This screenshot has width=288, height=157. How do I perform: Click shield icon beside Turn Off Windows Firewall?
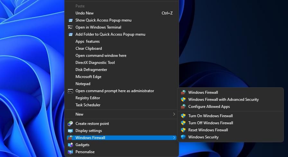pos(183,123)
